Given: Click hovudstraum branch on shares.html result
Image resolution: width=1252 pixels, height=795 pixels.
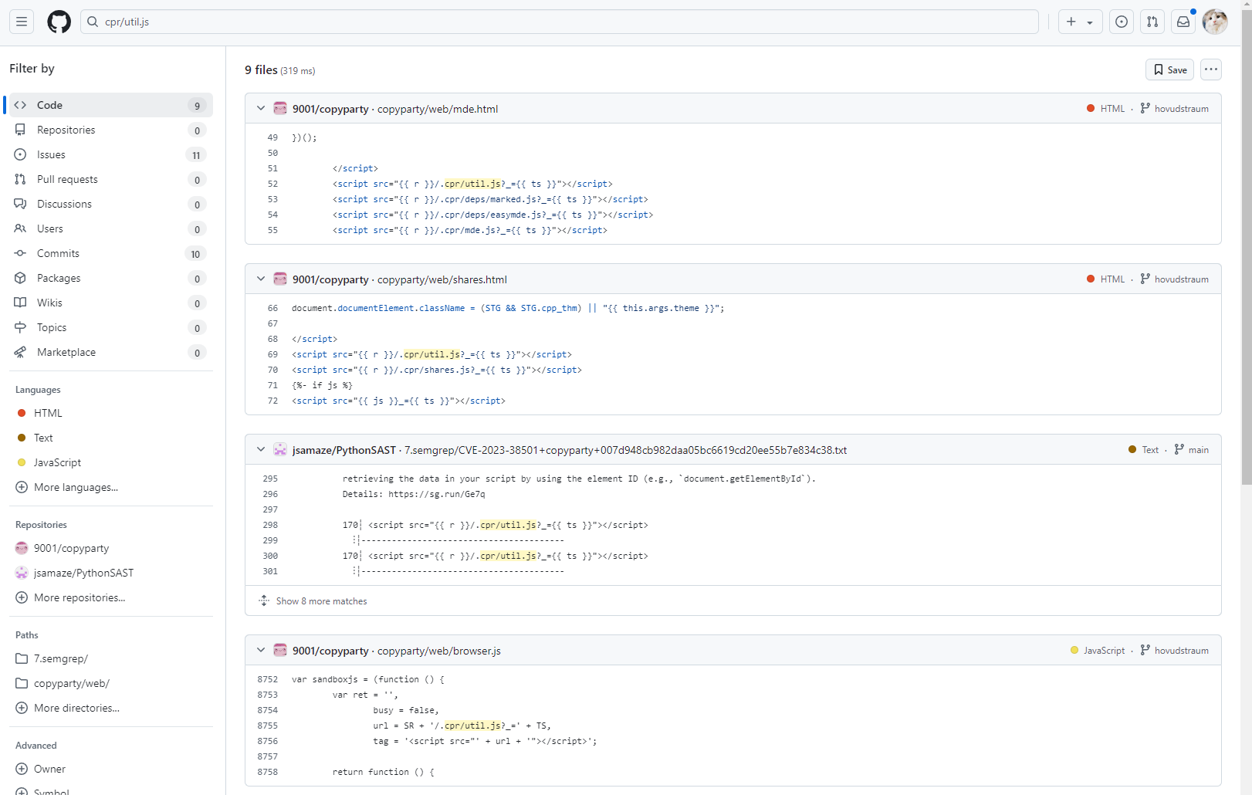Looking at the screenshot, I should click(x=1175, y=279).
